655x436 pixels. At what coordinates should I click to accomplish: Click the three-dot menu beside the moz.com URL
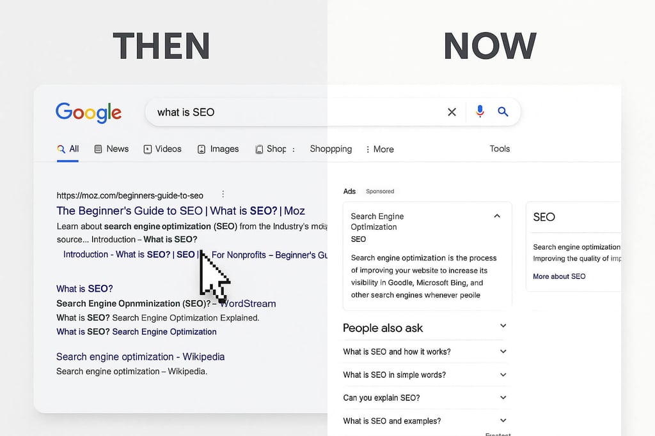click(x=223, y=194)
